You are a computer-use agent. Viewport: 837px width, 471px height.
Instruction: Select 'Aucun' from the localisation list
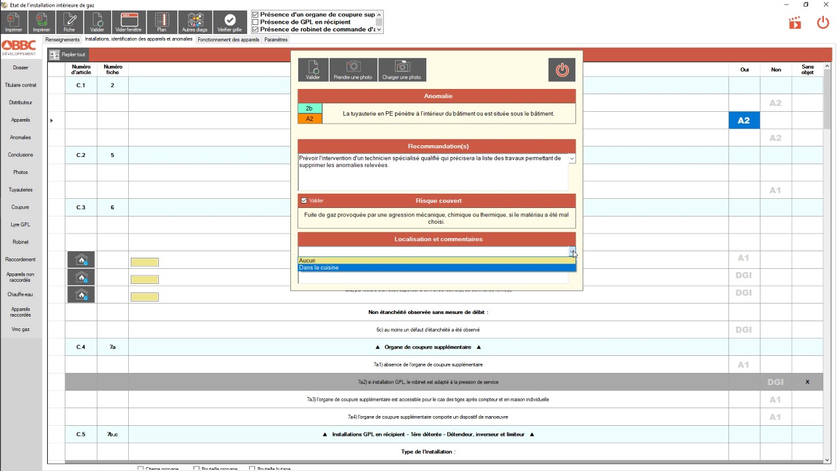pos(437,260)
